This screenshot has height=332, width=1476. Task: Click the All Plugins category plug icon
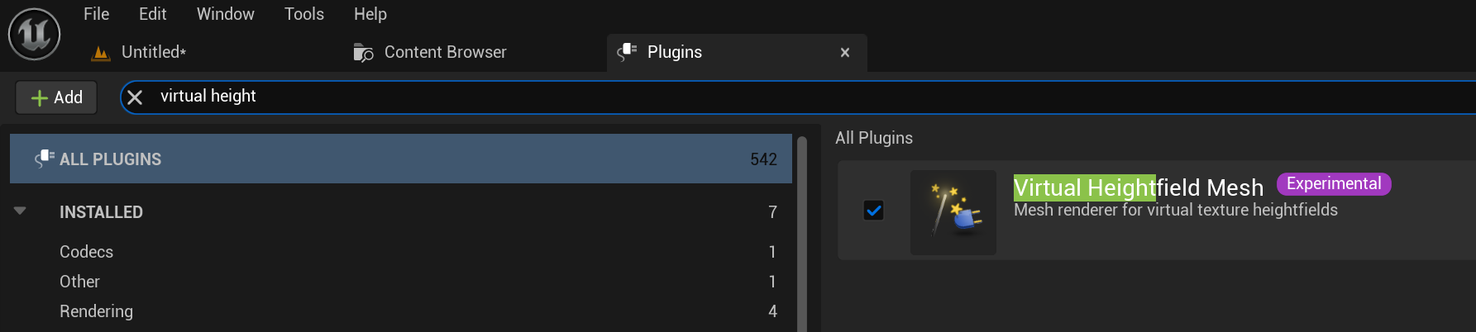point(45,159)
